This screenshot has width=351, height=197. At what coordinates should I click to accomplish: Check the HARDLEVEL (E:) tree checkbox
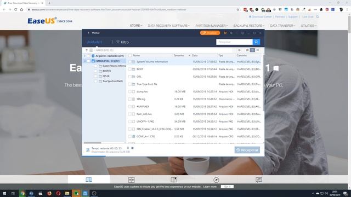(x=89, y=61)
